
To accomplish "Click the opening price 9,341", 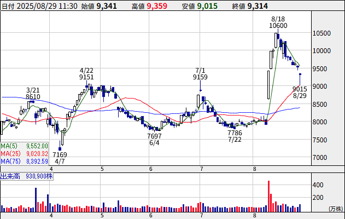I will tap(107, 6).
